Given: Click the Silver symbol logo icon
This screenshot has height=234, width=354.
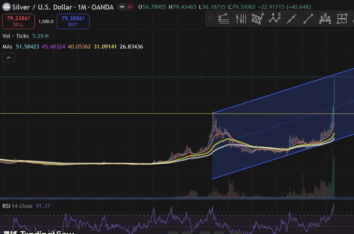Looking at the screenshot, I should (x=6, y=7).
